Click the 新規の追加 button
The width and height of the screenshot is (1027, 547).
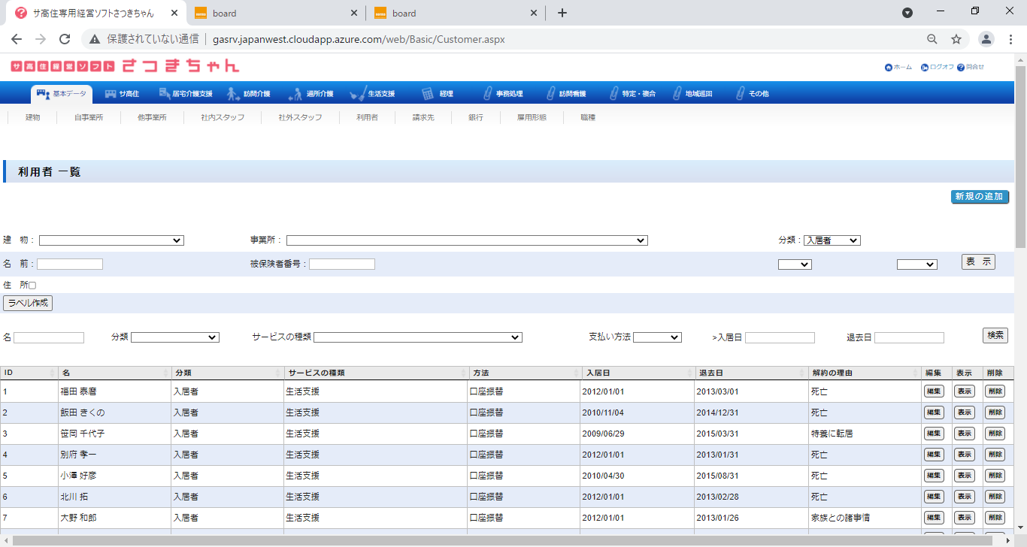pyautogui.click(x=979, y=197)
